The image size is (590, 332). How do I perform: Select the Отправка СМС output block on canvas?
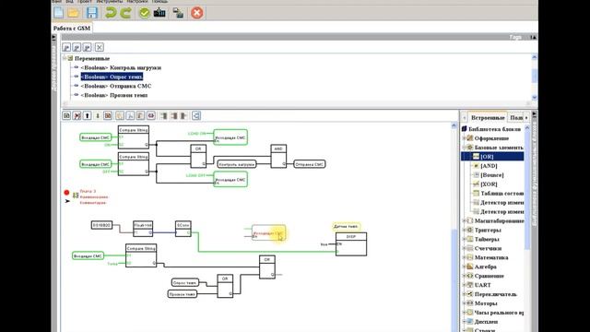coord(310,164)
